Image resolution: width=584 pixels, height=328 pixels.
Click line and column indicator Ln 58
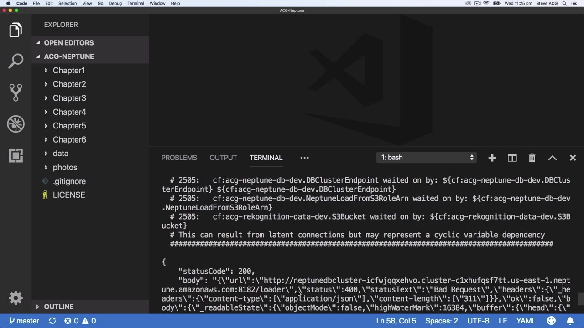[396, 321]
